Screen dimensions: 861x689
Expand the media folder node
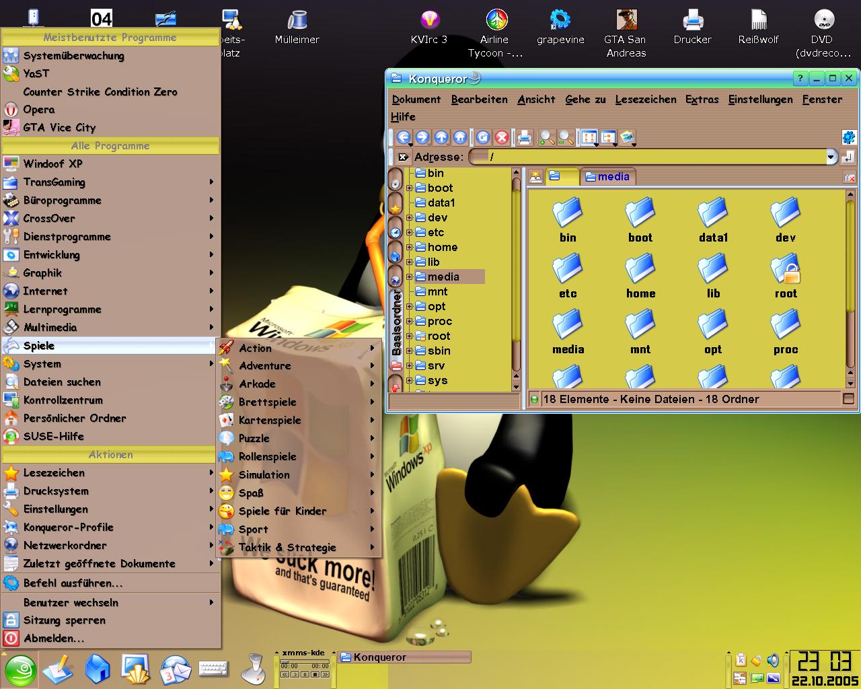409,277
